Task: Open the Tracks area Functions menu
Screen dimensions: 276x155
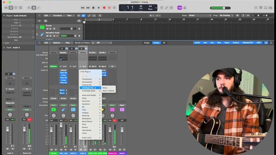Action: click(59, 15)
